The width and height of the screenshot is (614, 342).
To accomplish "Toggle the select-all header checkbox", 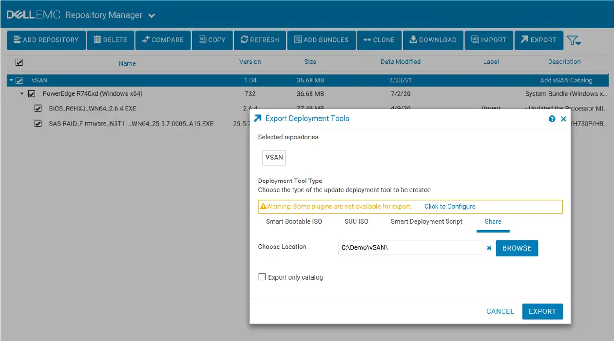I will (x=19, y=62).
